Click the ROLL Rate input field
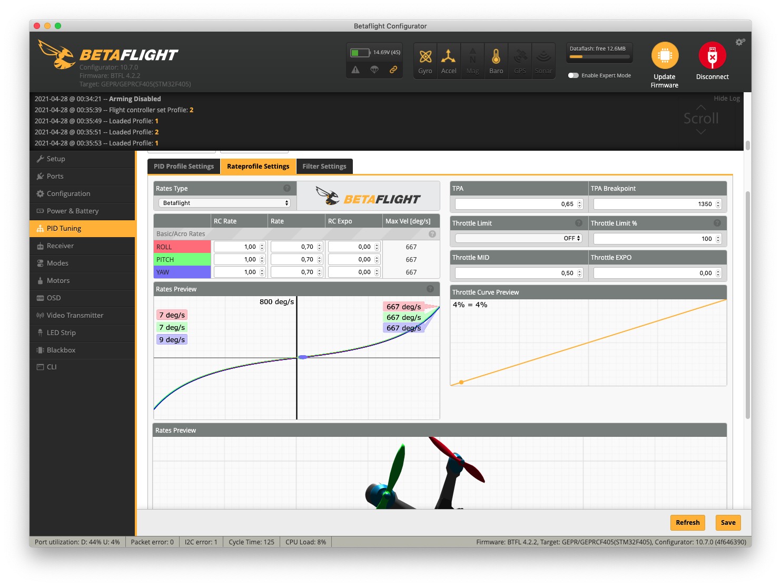The width and height of the screenshot is (781, 586). click(x=296, y=247)
